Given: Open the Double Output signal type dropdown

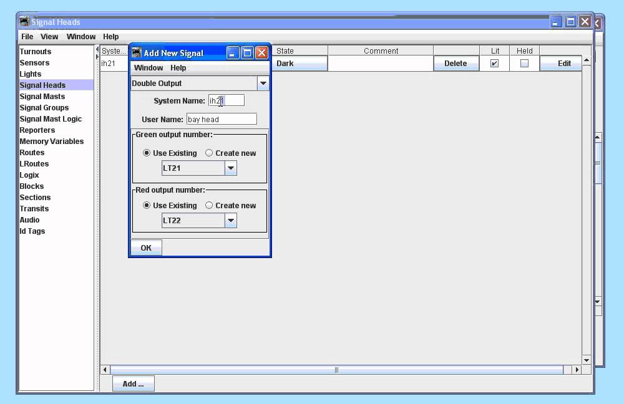Looking at the screenshot, I should pos(263,84).
